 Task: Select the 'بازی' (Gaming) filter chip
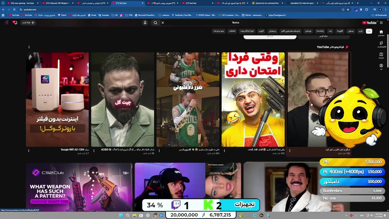pos(360,31)
